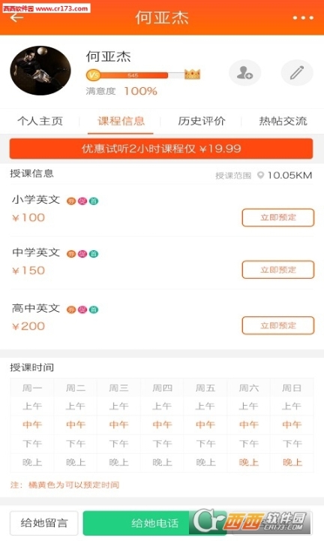Viewport: 324px width, 541px height.
Task: Tap the location pin near 10.05KM
Action: point(261,175)
